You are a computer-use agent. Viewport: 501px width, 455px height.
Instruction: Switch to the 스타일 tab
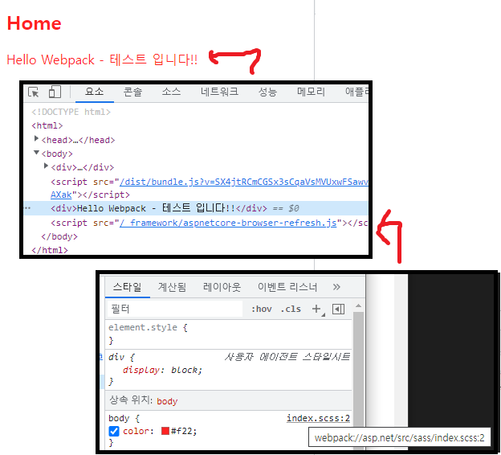click(x=128, y=287)
